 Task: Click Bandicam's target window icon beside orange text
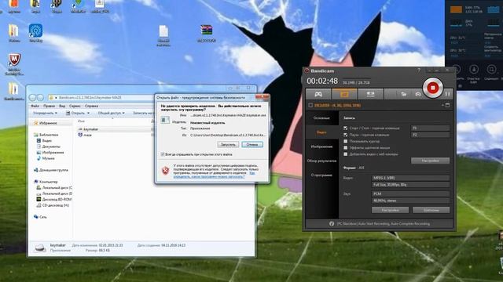coord(310,105)
